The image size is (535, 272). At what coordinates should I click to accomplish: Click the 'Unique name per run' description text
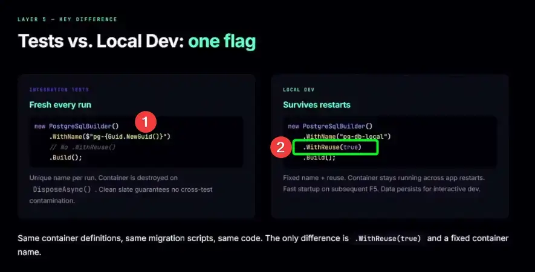click(63, 178)
